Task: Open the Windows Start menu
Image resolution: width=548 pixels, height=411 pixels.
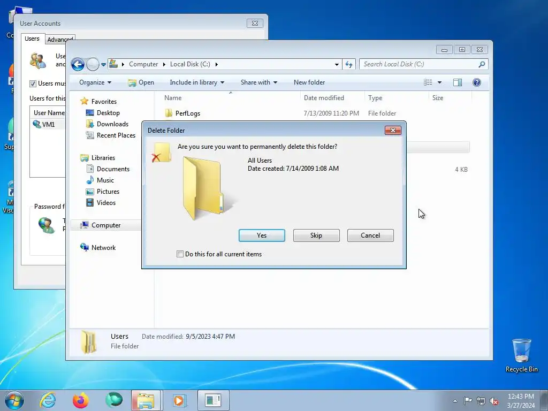Action: point(14,400)
